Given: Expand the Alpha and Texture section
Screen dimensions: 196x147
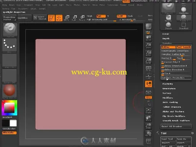Looking at the screenshot, I should [x=173, y=111].
